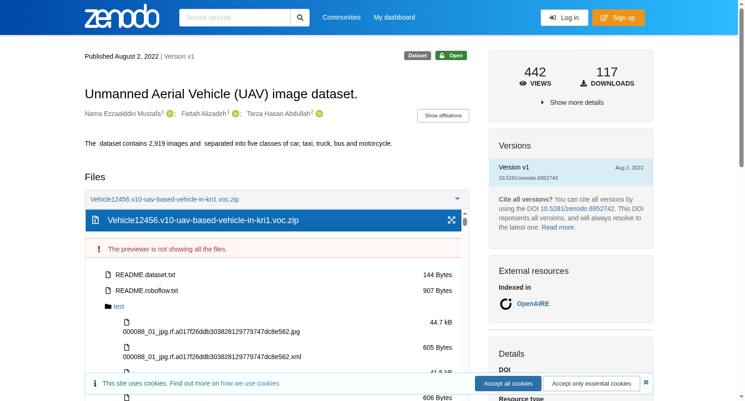Click the Show affiliations button
The width and height of the screenshot is (745, 401).
pos(443,116)
